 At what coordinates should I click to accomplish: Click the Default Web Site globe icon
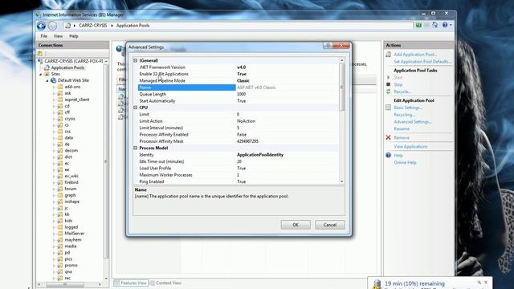click(54, 80)
